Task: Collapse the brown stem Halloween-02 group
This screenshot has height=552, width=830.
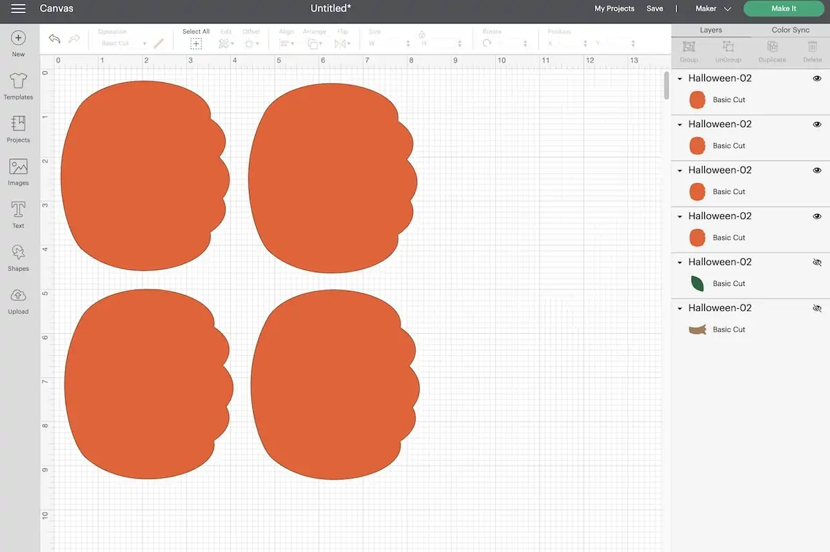Action: click(x=680, y=308)
